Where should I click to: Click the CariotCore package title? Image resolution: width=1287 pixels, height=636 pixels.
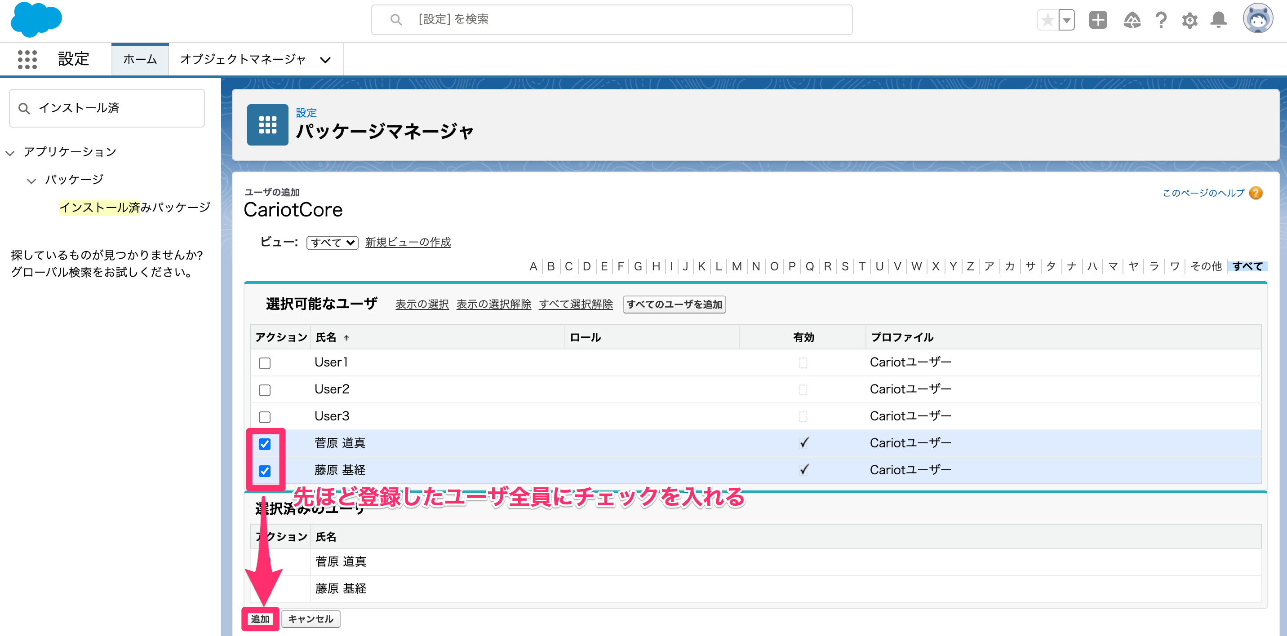click(293, 210)
